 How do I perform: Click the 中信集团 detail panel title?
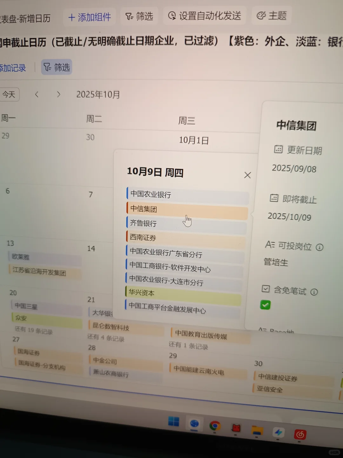(296, 126)
